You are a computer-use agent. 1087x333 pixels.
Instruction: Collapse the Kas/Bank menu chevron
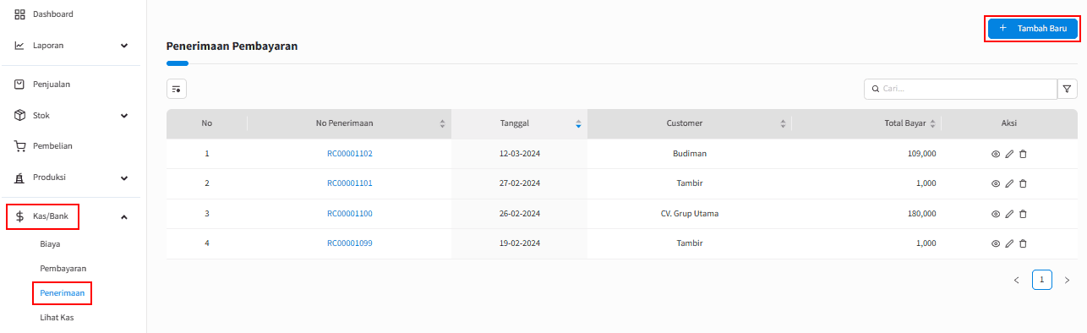coord(124,217)
